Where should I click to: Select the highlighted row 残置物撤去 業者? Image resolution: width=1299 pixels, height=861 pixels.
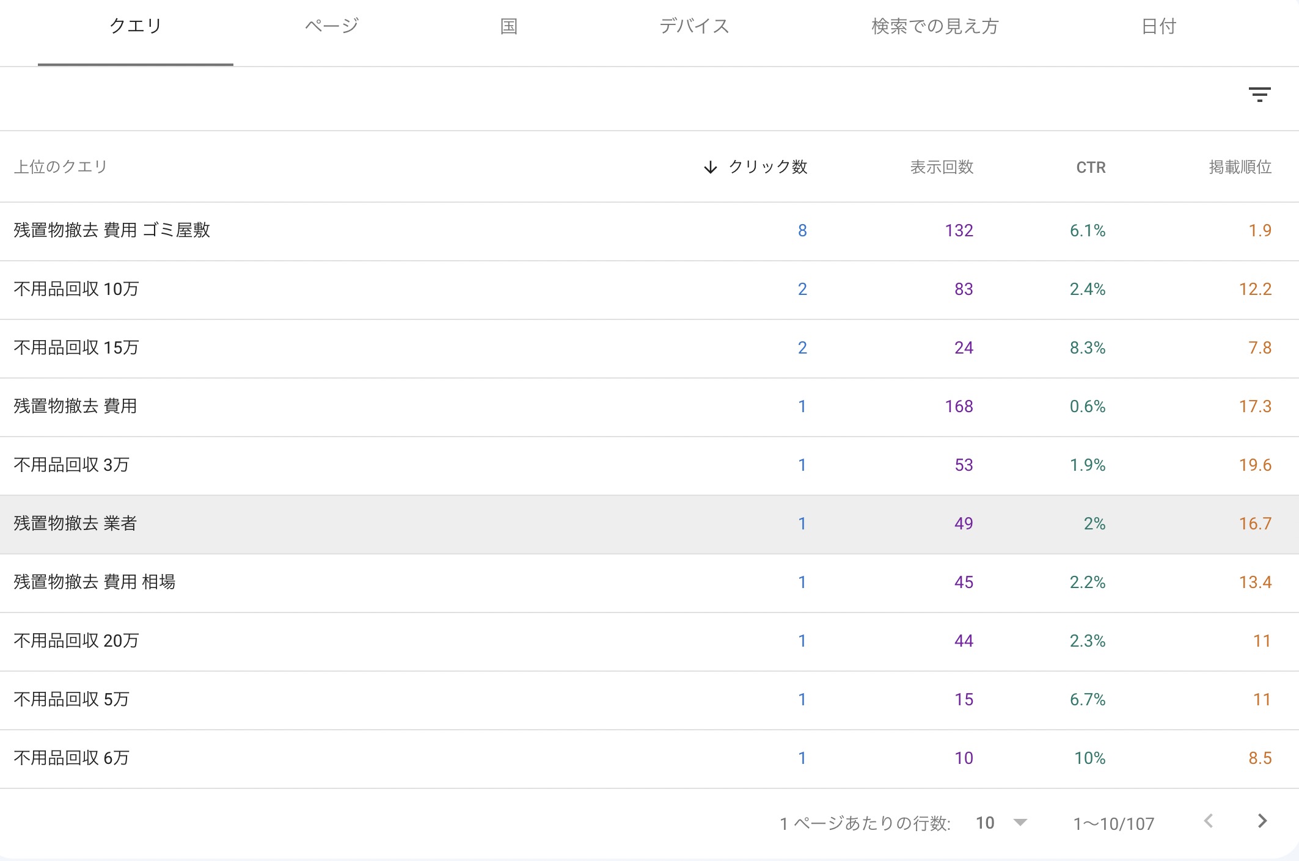tap(75, 523)
